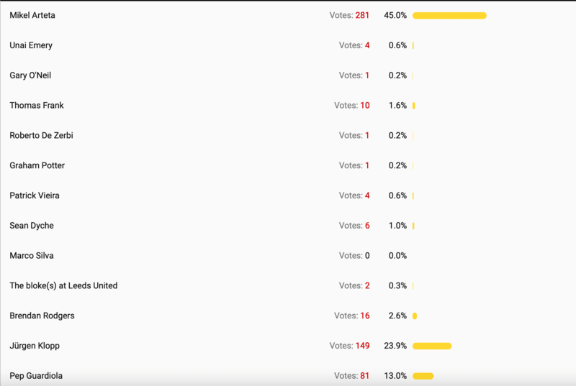Click Patrick Vieira's name
The image size is (576, 386).
pos(34,196)
